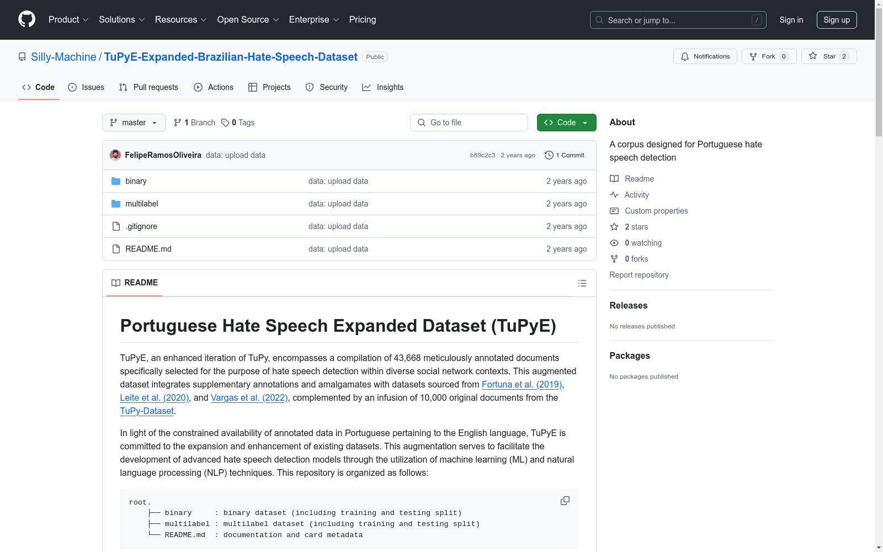Open the README.md file name link
This screenshot has width=883, height=552.
(148, 249)
